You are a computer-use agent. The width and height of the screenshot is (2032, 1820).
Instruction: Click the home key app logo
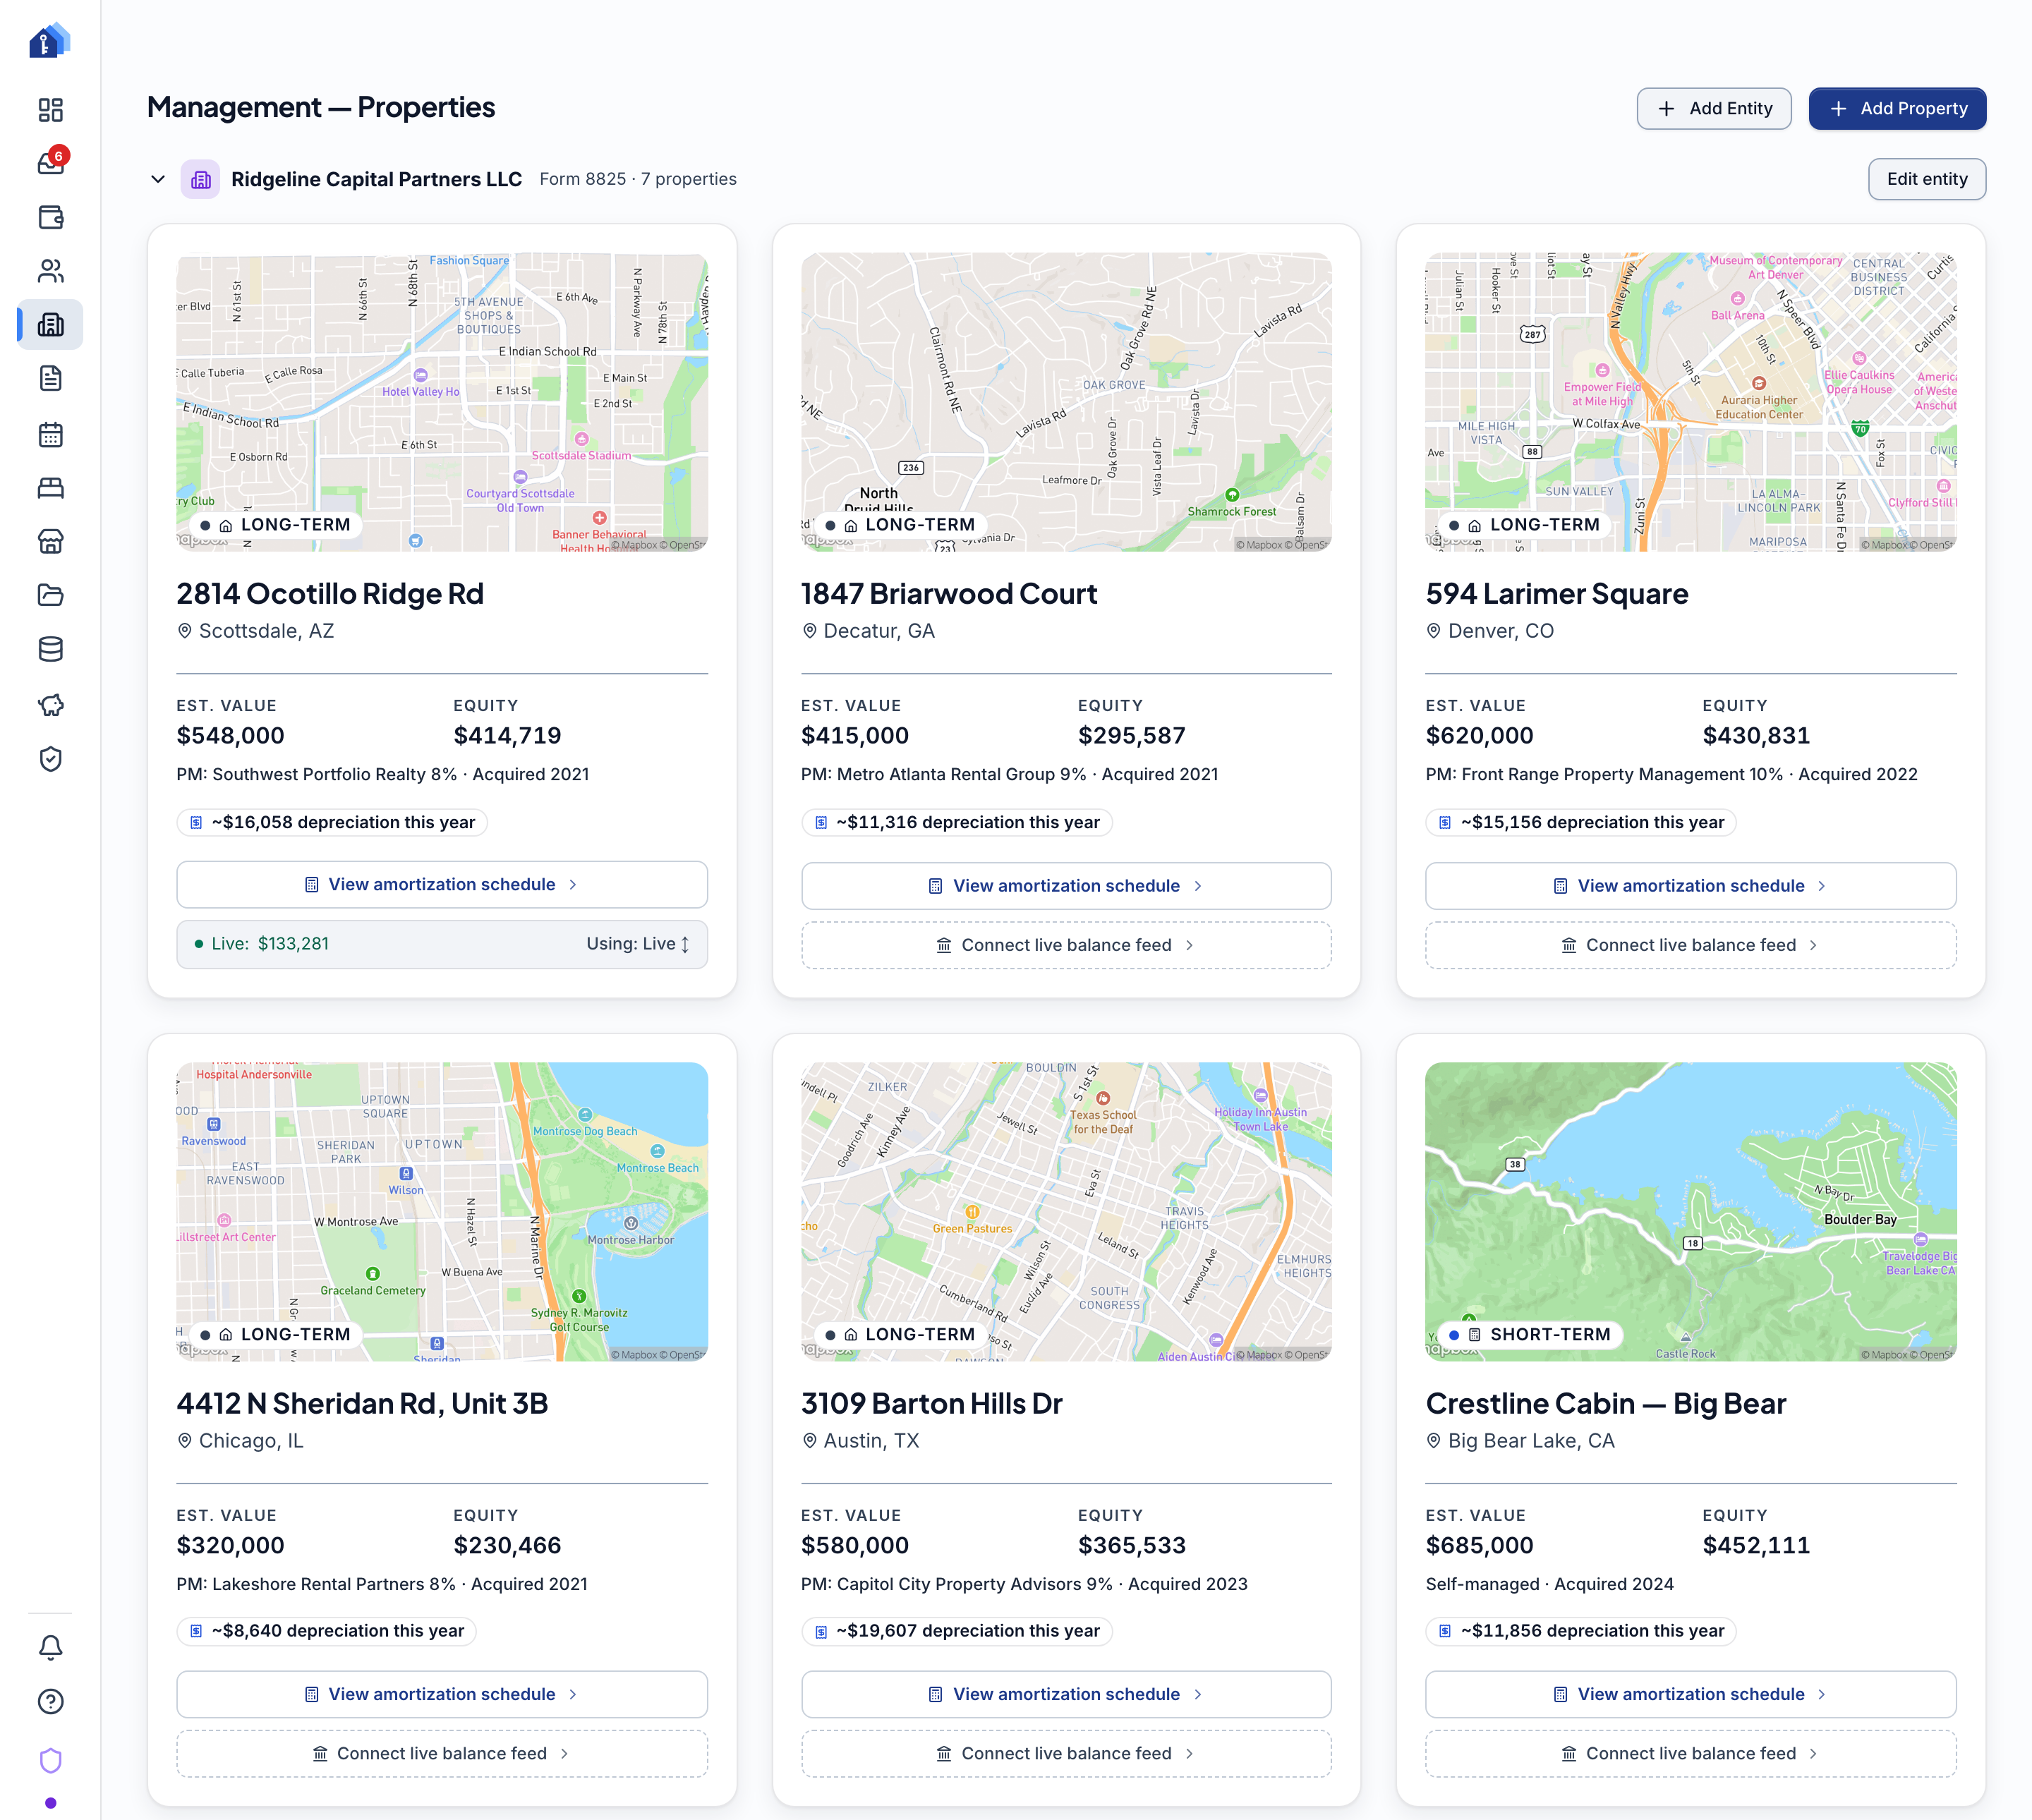pyautogui.click(x=50, y=41)
